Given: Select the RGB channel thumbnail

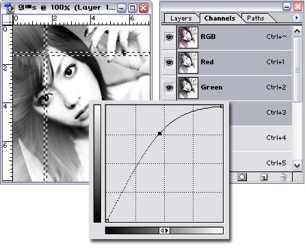Looking at the screenshot, I should [188, 38].
